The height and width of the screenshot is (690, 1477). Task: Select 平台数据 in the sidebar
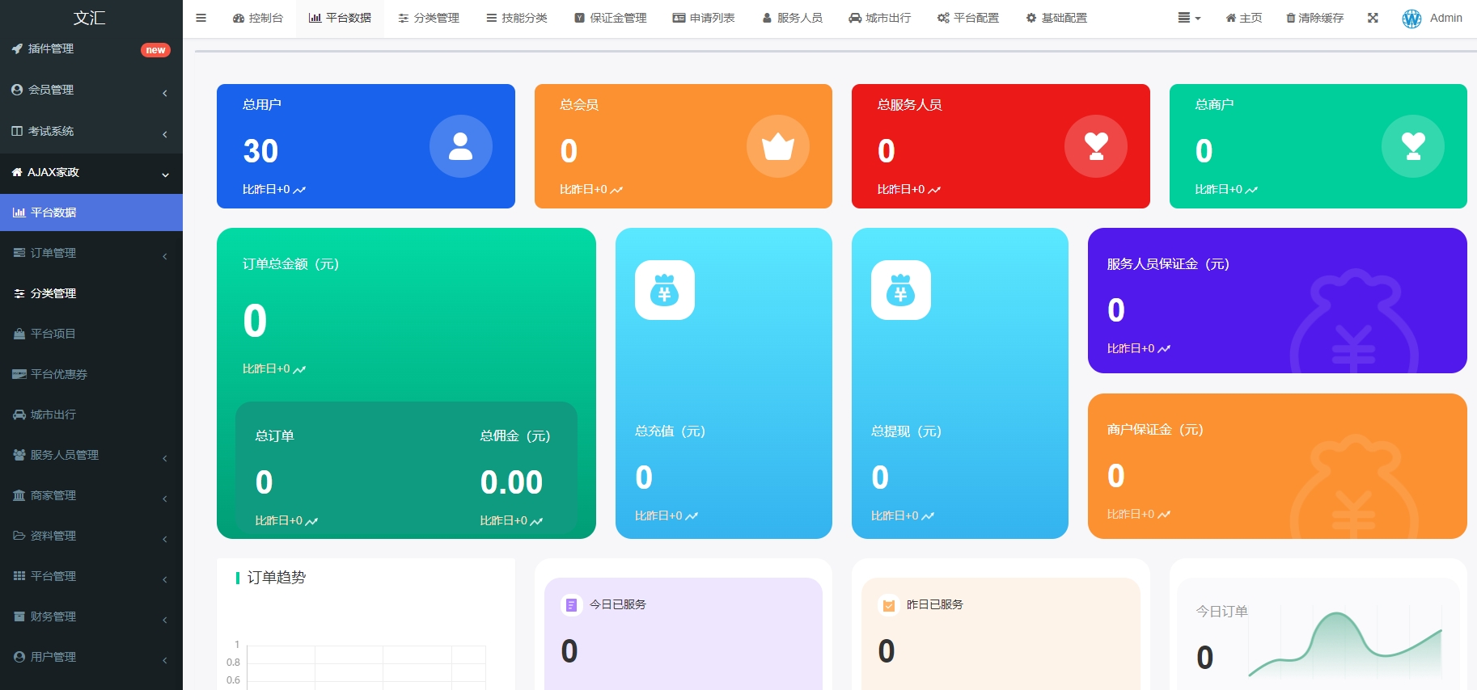(91, 212)
